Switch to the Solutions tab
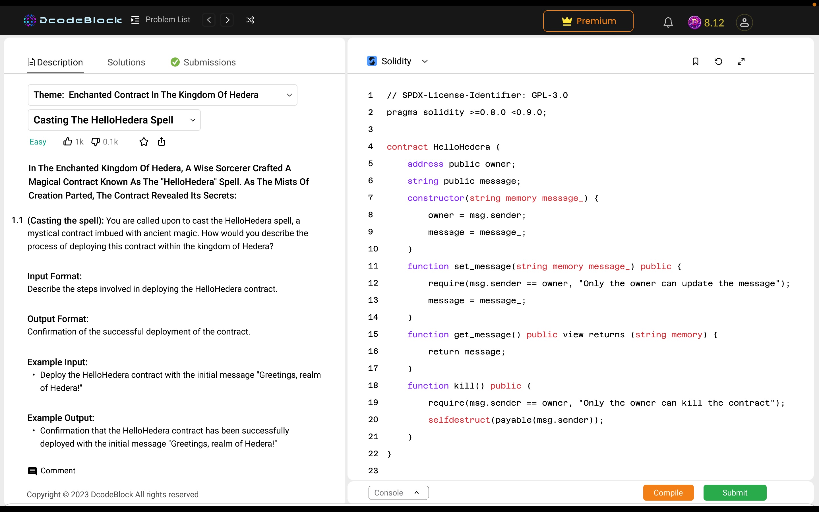This screenshot has width=819, height=512. pos(126,62)
